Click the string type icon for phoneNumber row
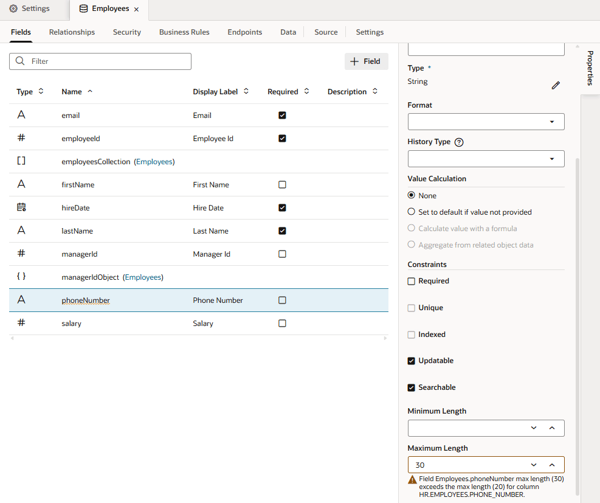 coord(21,299)
